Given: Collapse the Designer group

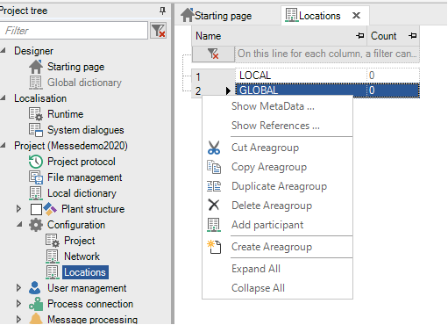Looking at the screenshot, I should (4, 51).
